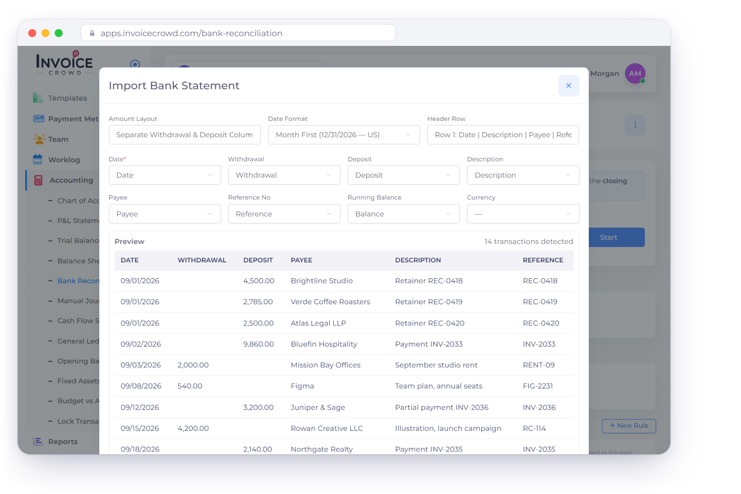741x494 pixels.
Task: Open the three-dot options menu
Action: click(x=635, y=125)
